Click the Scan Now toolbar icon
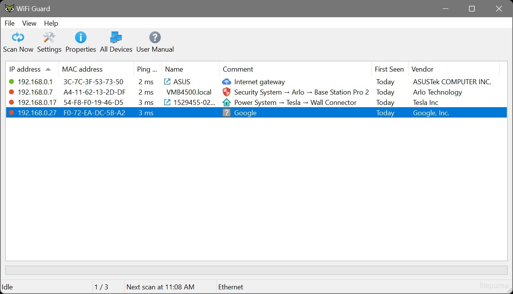 [18, 38]
